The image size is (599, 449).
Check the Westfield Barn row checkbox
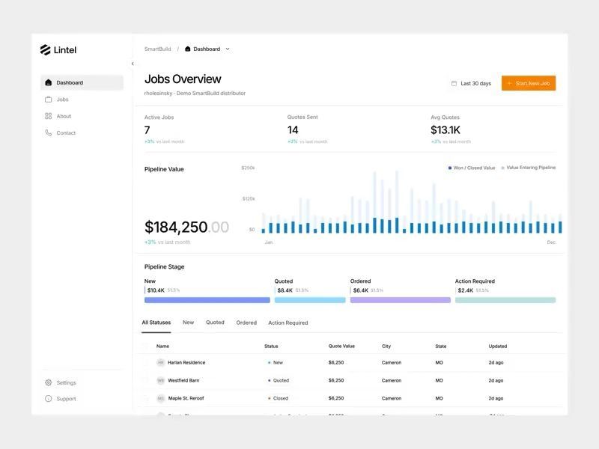145,380
